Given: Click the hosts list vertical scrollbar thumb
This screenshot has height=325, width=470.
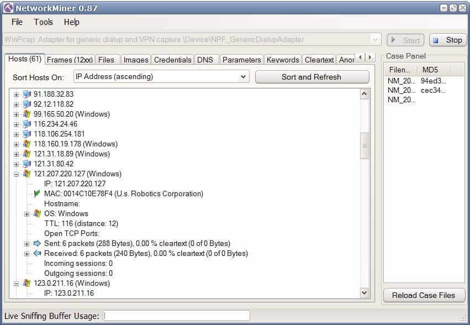Looking at the screenshot, I should point(365,145).
